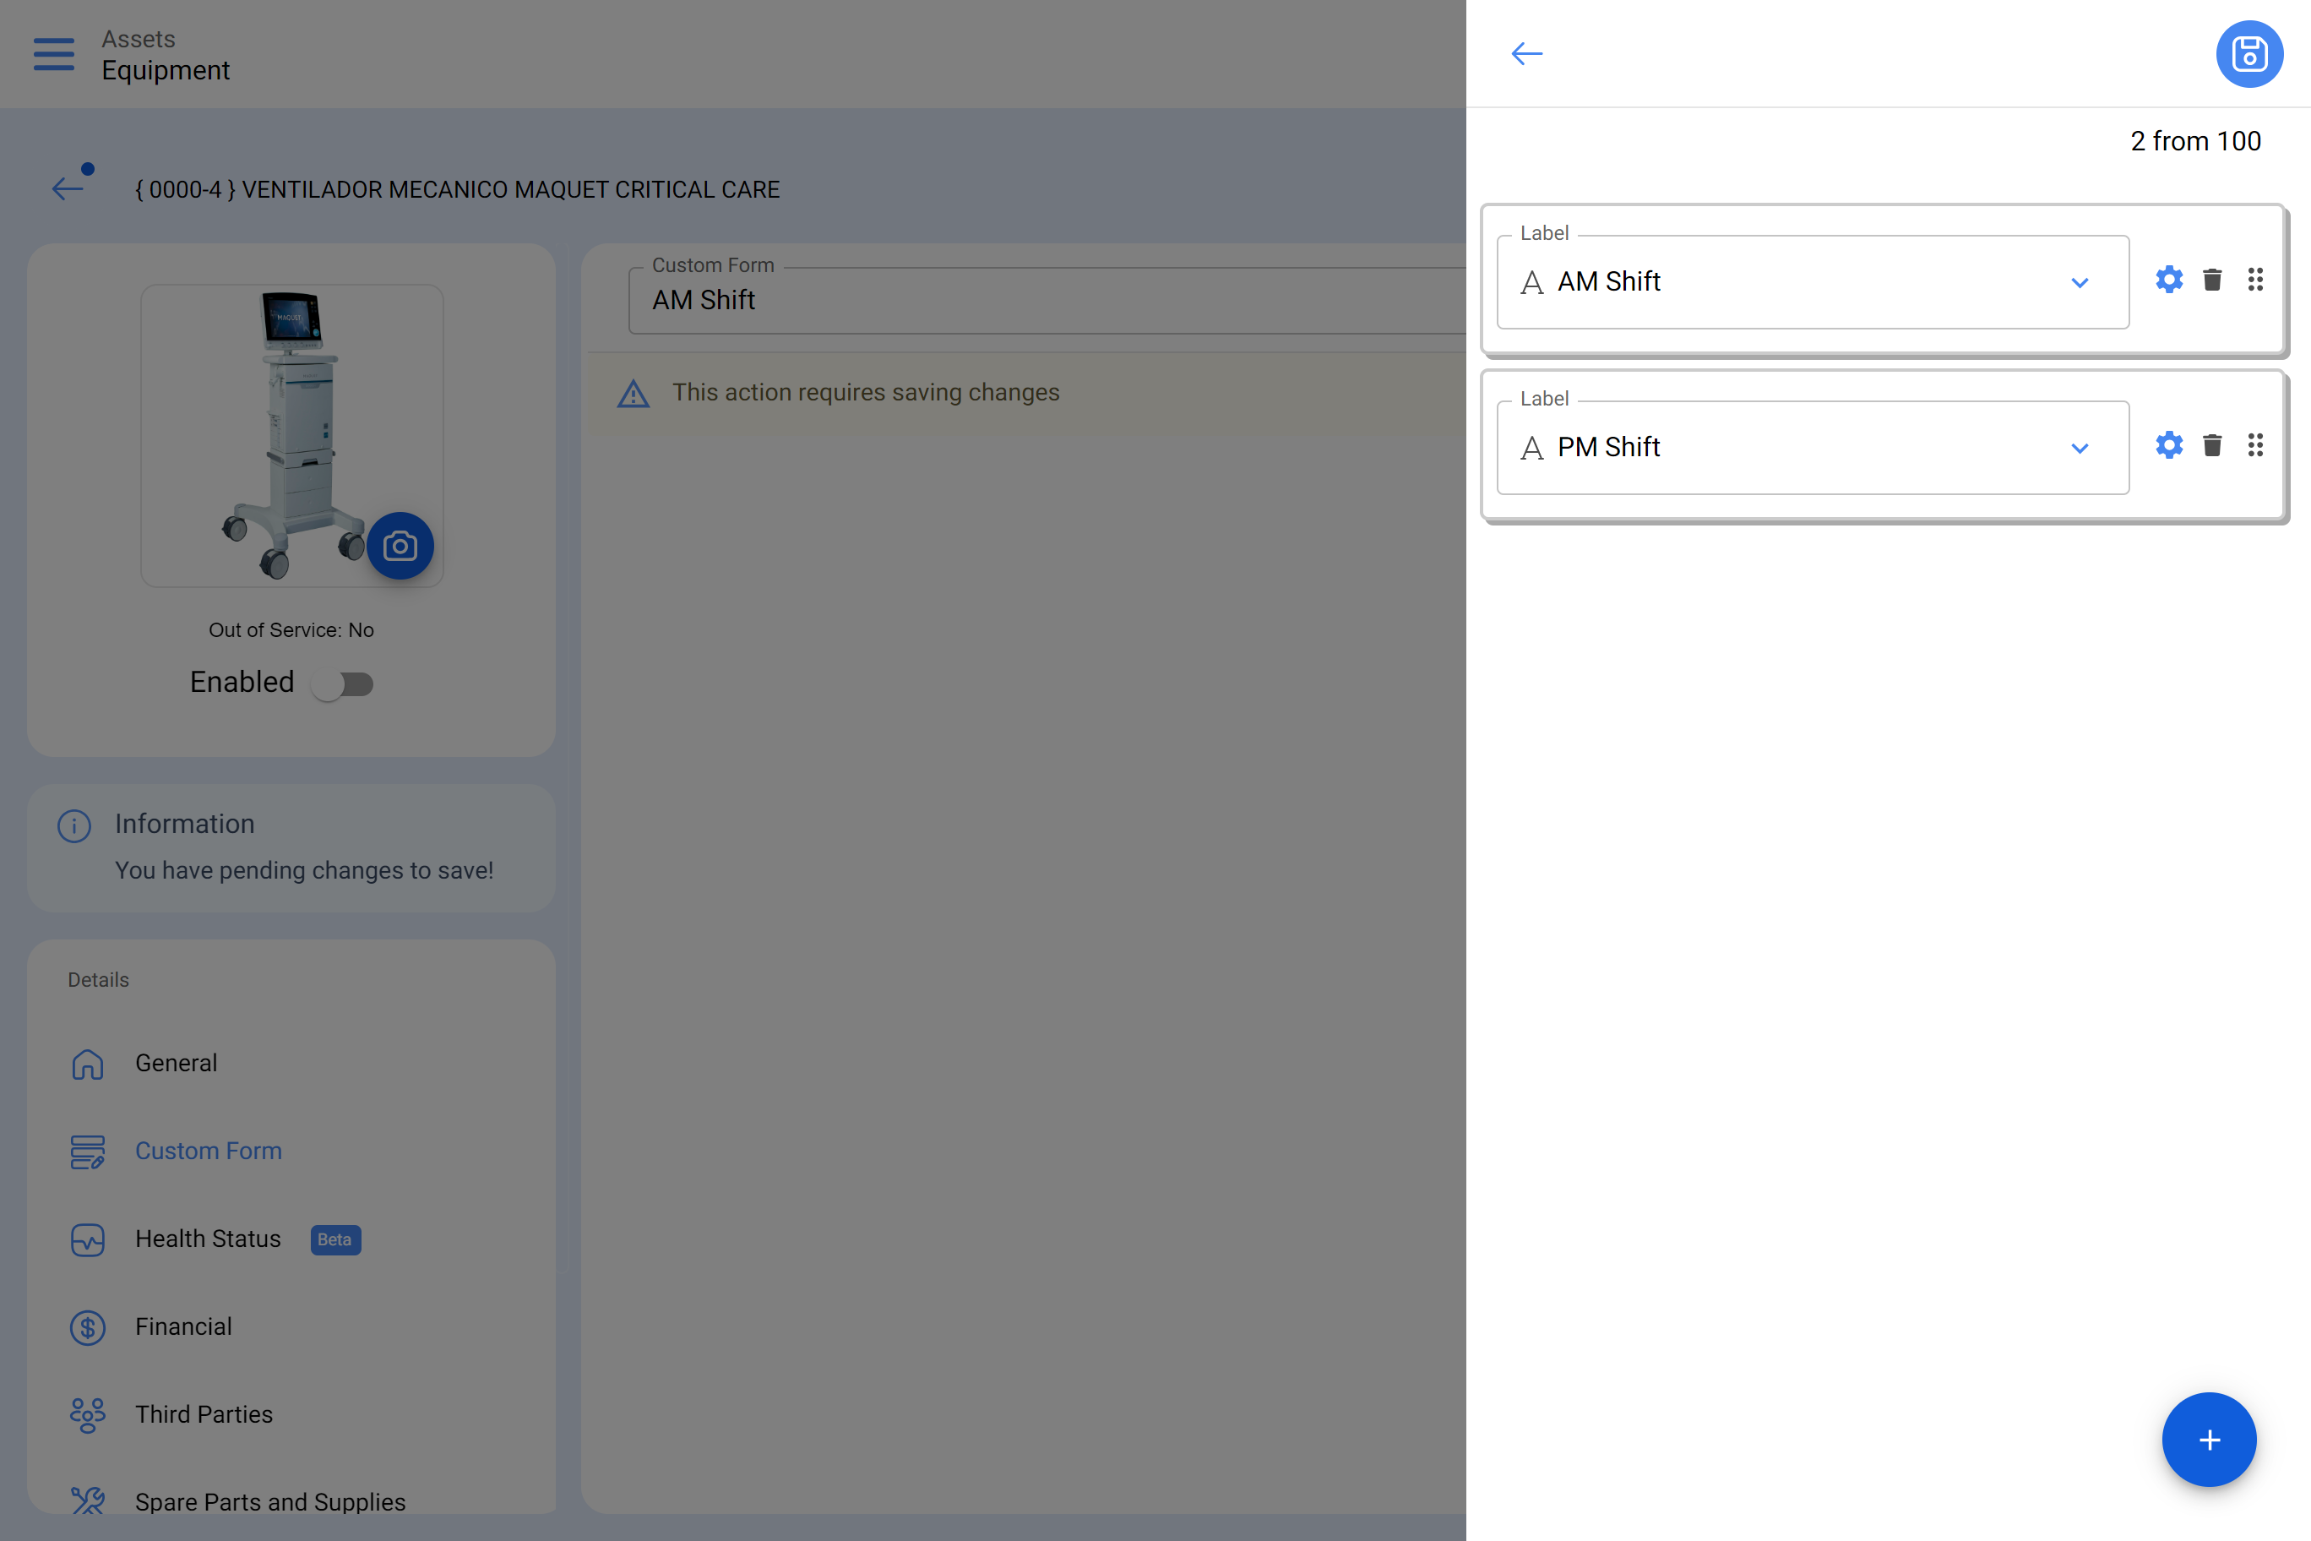Click the text type icon in AM Shift field

pos(1532,283)
